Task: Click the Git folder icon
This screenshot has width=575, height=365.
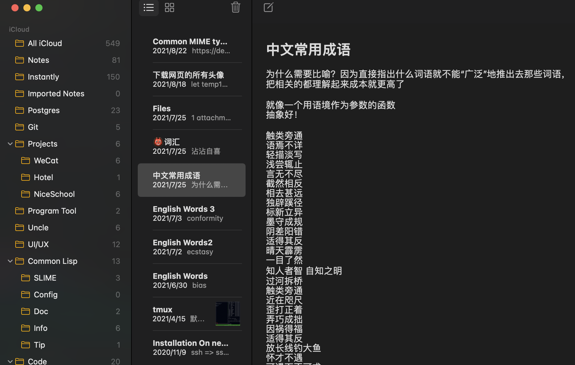Action: pyautogui.click(x=19, y=127)
